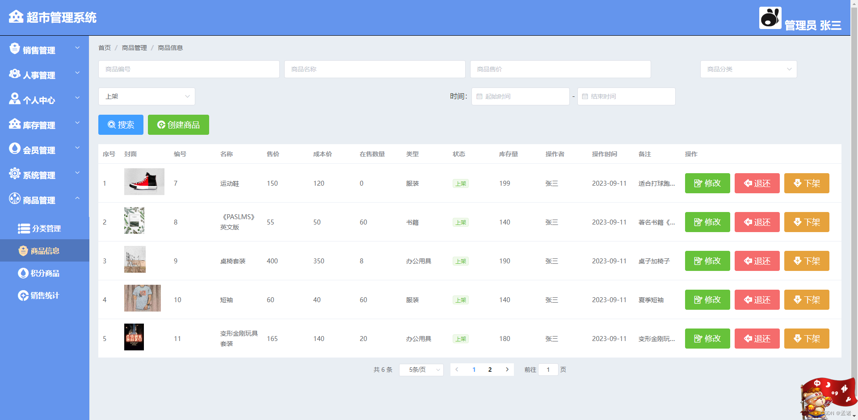
Task: Click the 首页 breadcrumb link
Action: coord(105,48)
